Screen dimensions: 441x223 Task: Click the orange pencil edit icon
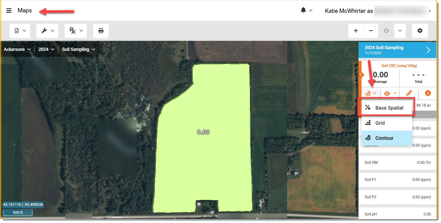[x=409, y=93]
